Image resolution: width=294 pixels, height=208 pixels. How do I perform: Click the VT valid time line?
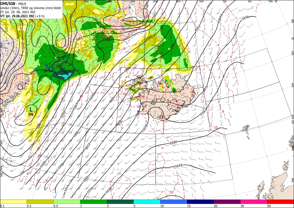[x=23, y=16]
